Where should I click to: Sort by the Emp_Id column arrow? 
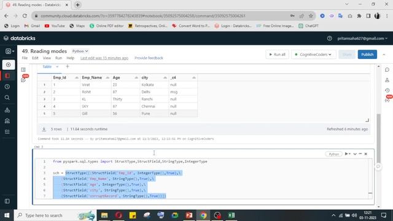click(x=77, y=78)
